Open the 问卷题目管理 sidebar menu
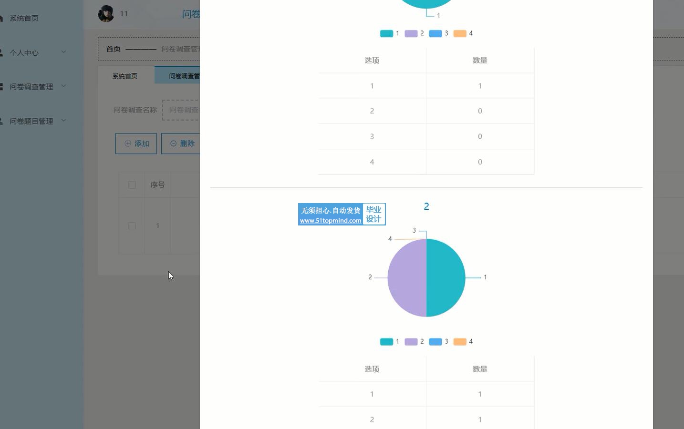The image size is (684, 429). coord(31,121)
